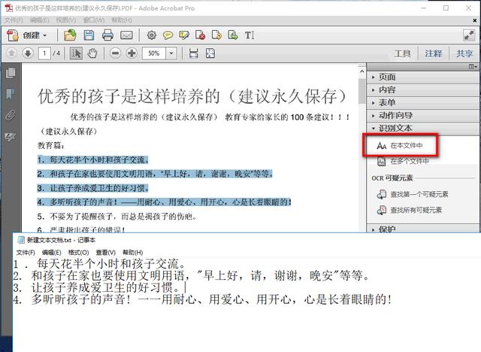The width and height of the screenshot is (481, 352).
Task: Switch to the 注释 pane tab
Action: click(x=433, y=53)
